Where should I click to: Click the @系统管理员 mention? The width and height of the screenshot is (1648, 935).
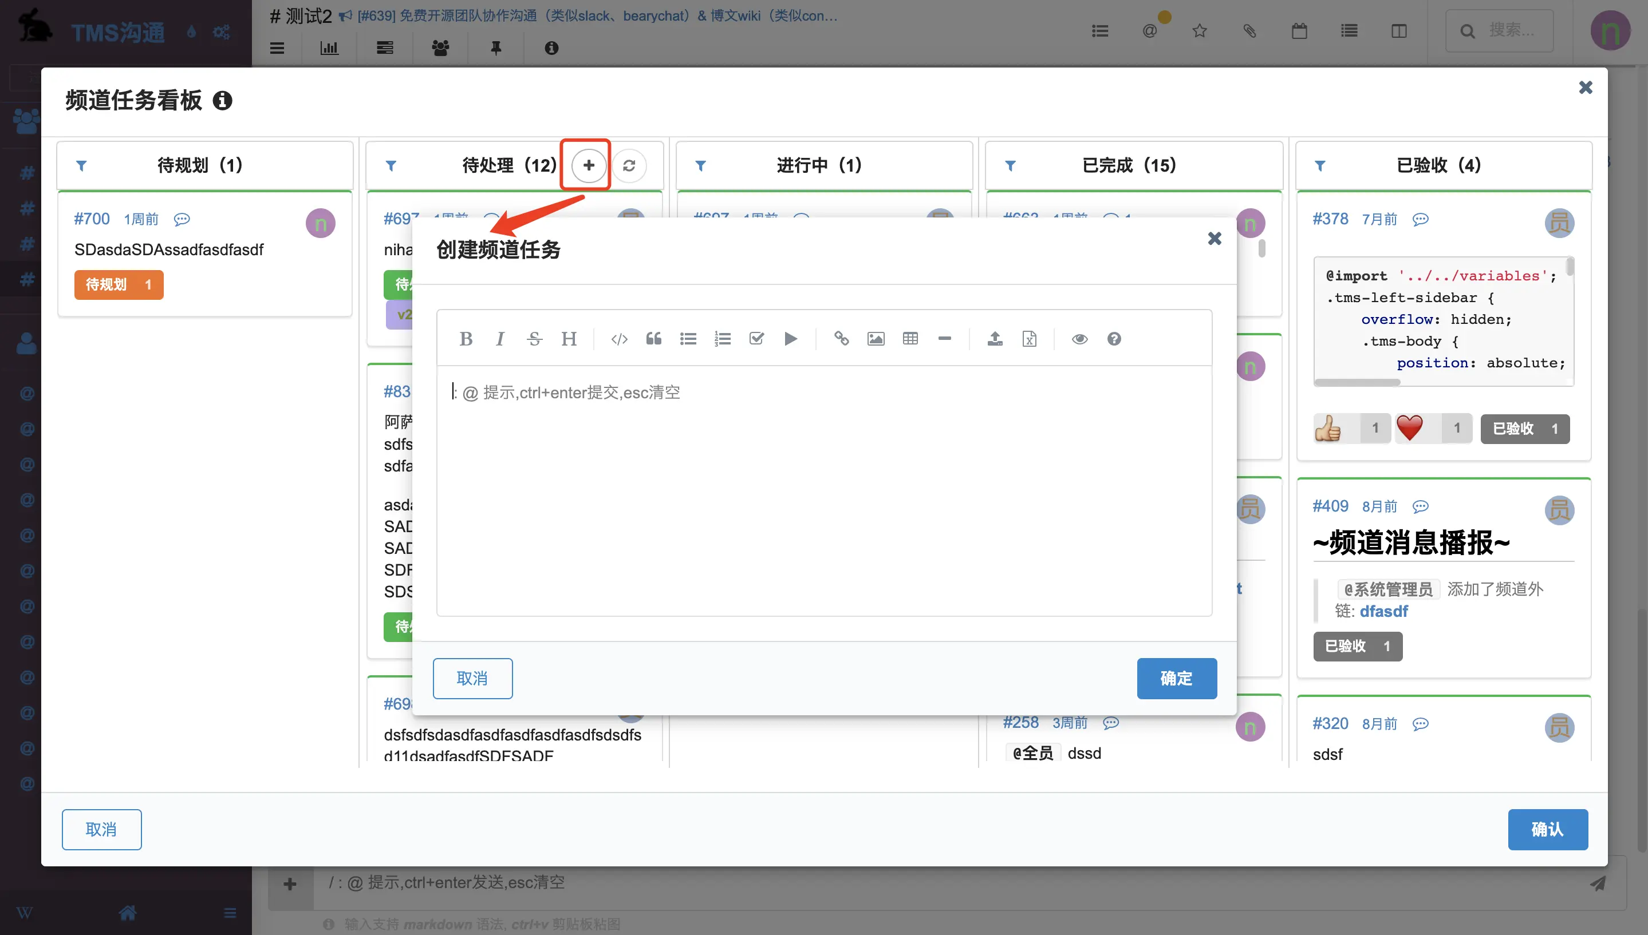[x=1389, y=589]
